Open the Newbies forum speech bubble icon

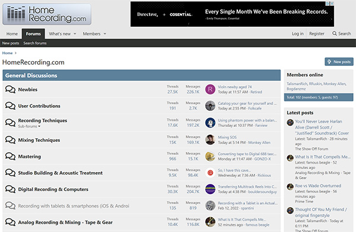pyautogui.click(x=10, y=90)
